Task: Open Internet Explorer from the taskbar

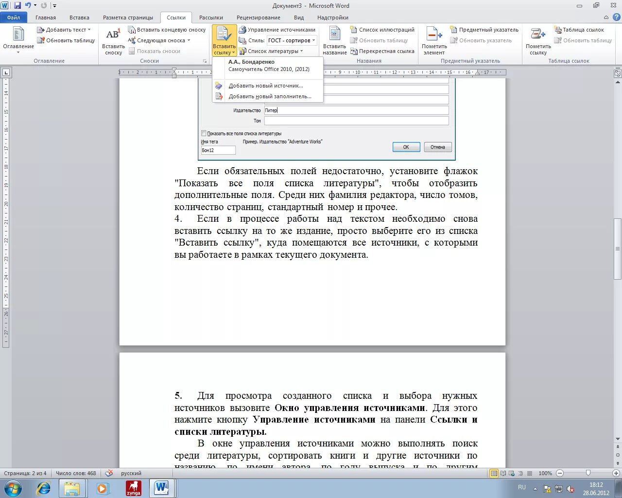Action: pos(44,488)
